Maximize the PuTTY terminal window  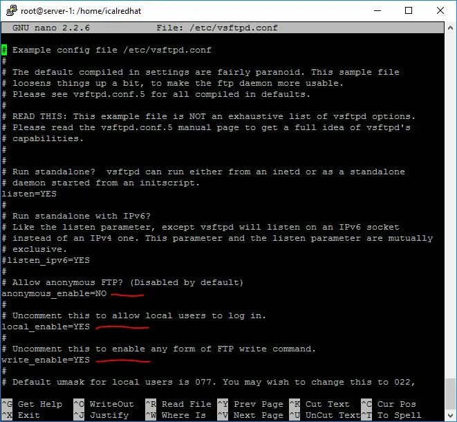click(409, 11)
